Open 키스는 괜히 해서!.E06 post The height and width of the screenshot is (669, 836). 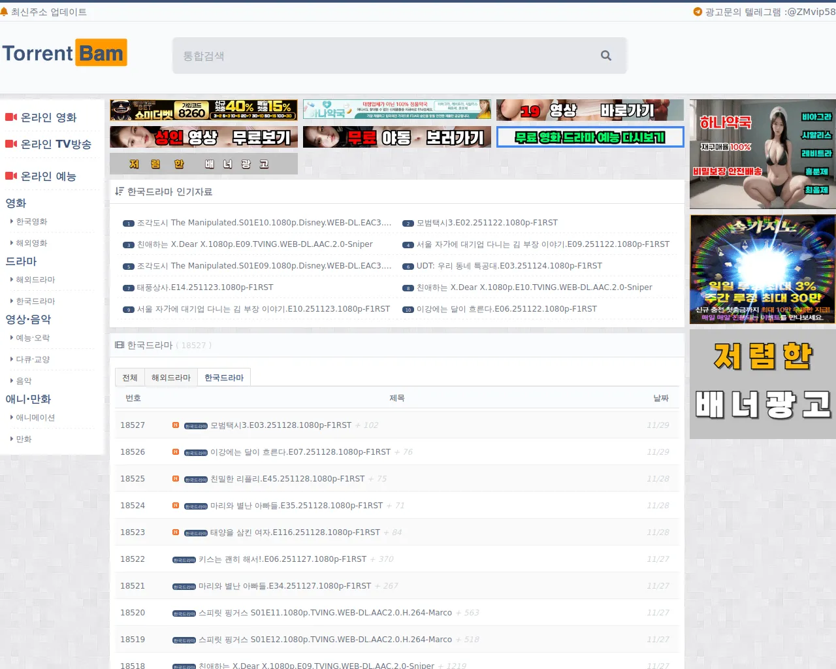pyautogui.click(x=282, y=559)
